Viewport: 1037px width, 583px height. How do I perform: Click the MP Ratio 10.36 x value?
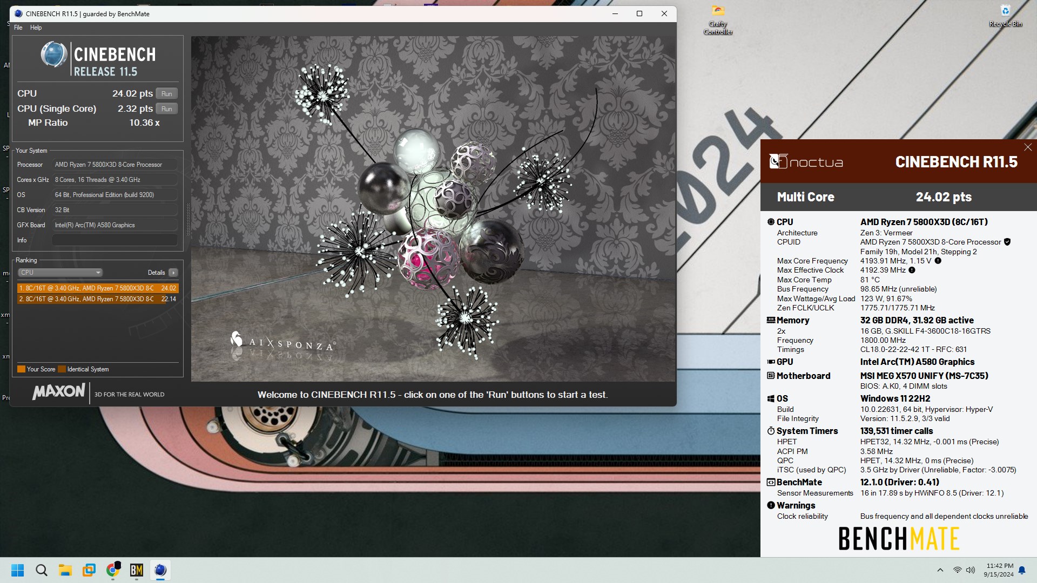(x=144, y=123)
